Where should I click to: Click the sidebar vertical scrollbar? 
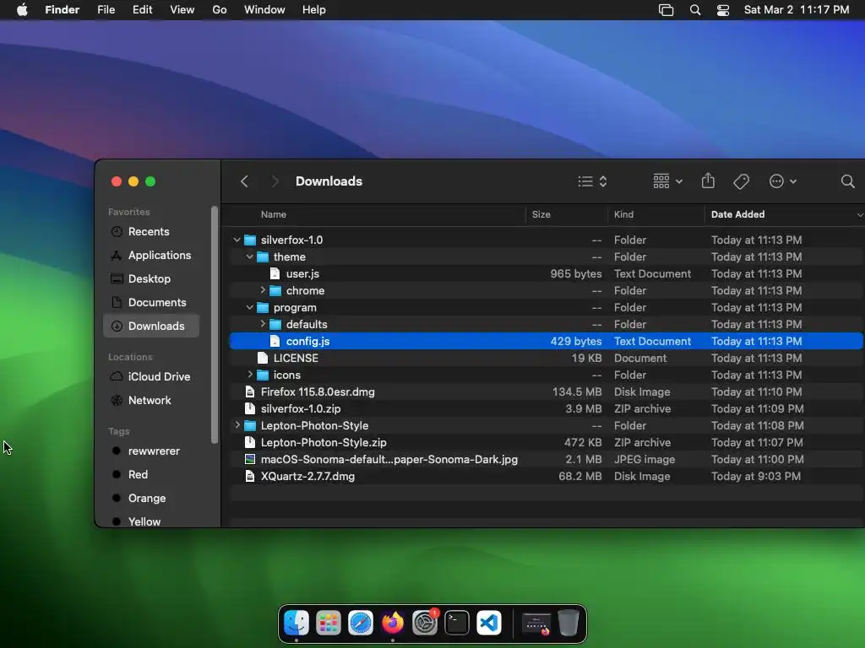coord(215,325)
